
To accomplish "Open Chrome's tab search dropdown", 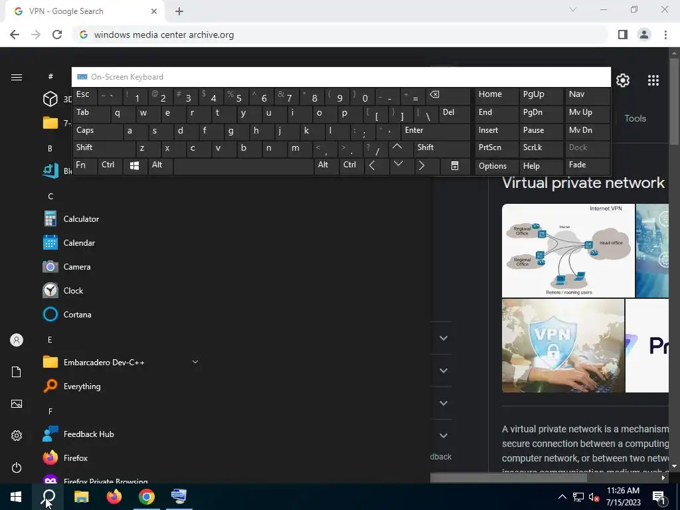I will coord(573,9).
